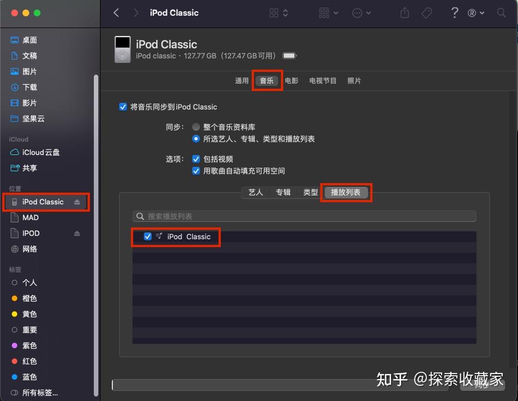This screenshot has height=401, width=518.
Task: Open Finder Help with the question mark icon
Action: click(x=454, y=12)
